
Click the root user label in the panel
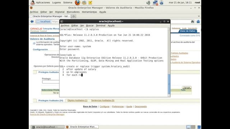[197, 3]
